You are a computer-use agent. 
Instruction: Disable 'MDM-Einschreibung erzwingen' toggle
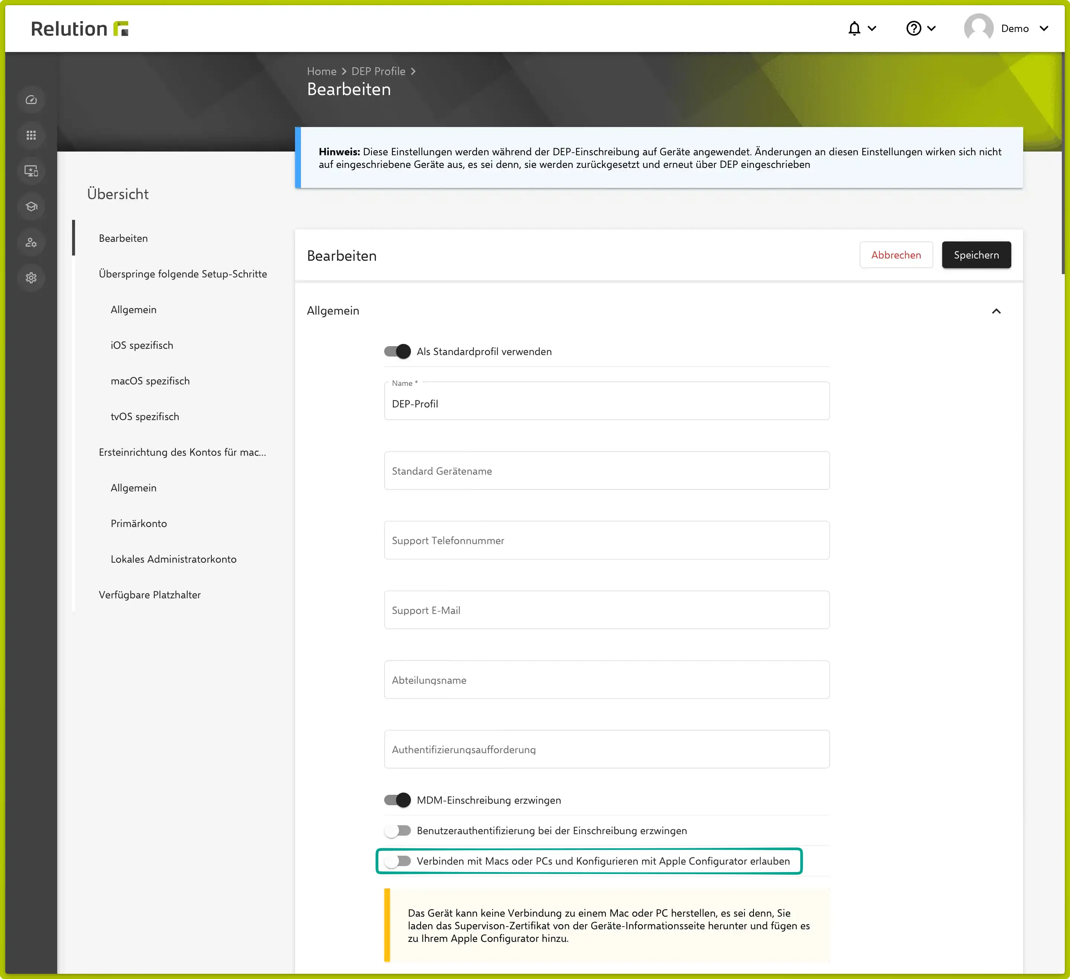pos(398,800)
